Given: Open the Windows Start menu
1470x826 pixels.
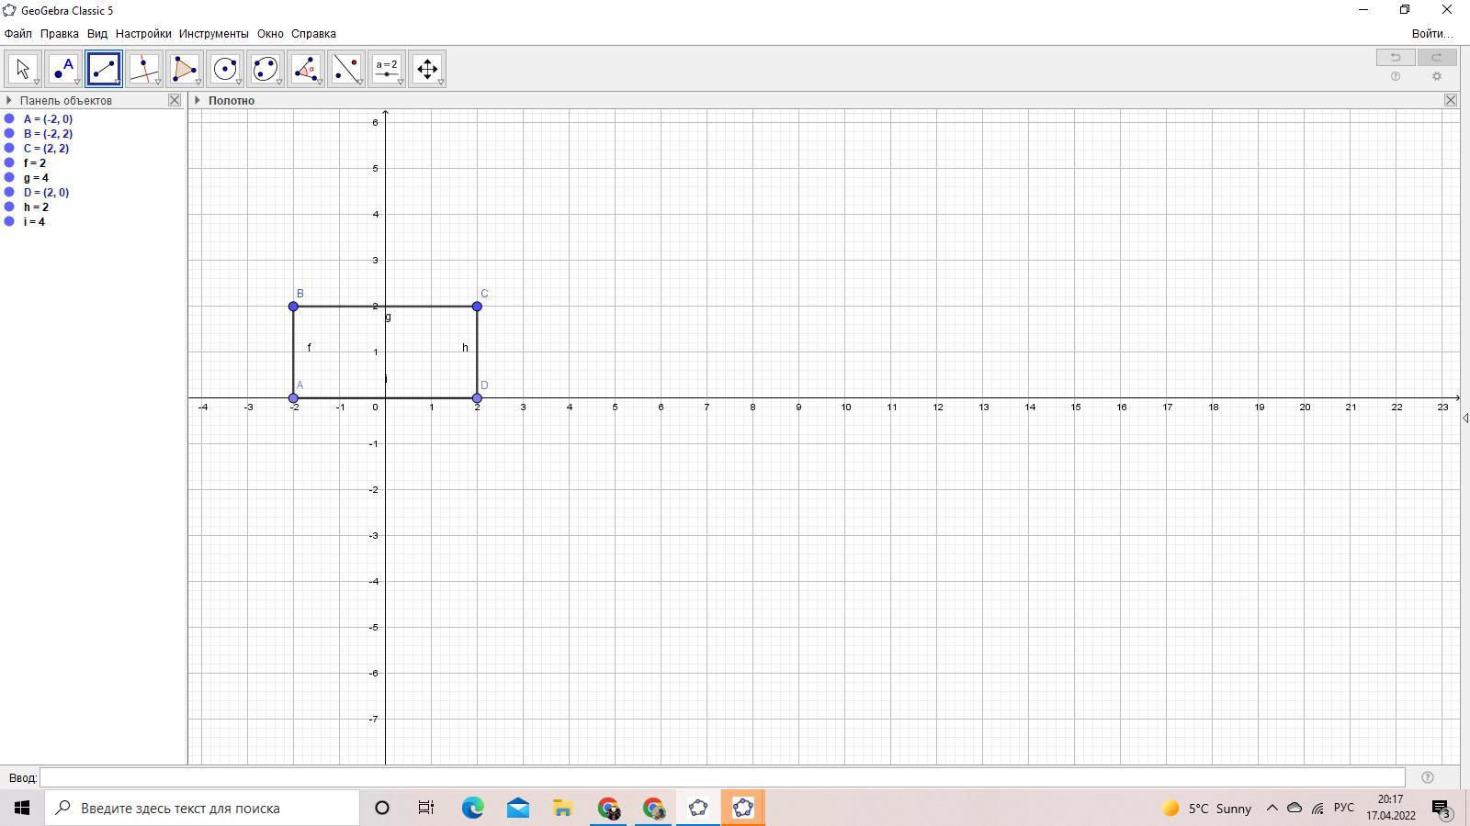Looking at the screenshot, I should tap(22, 809).
